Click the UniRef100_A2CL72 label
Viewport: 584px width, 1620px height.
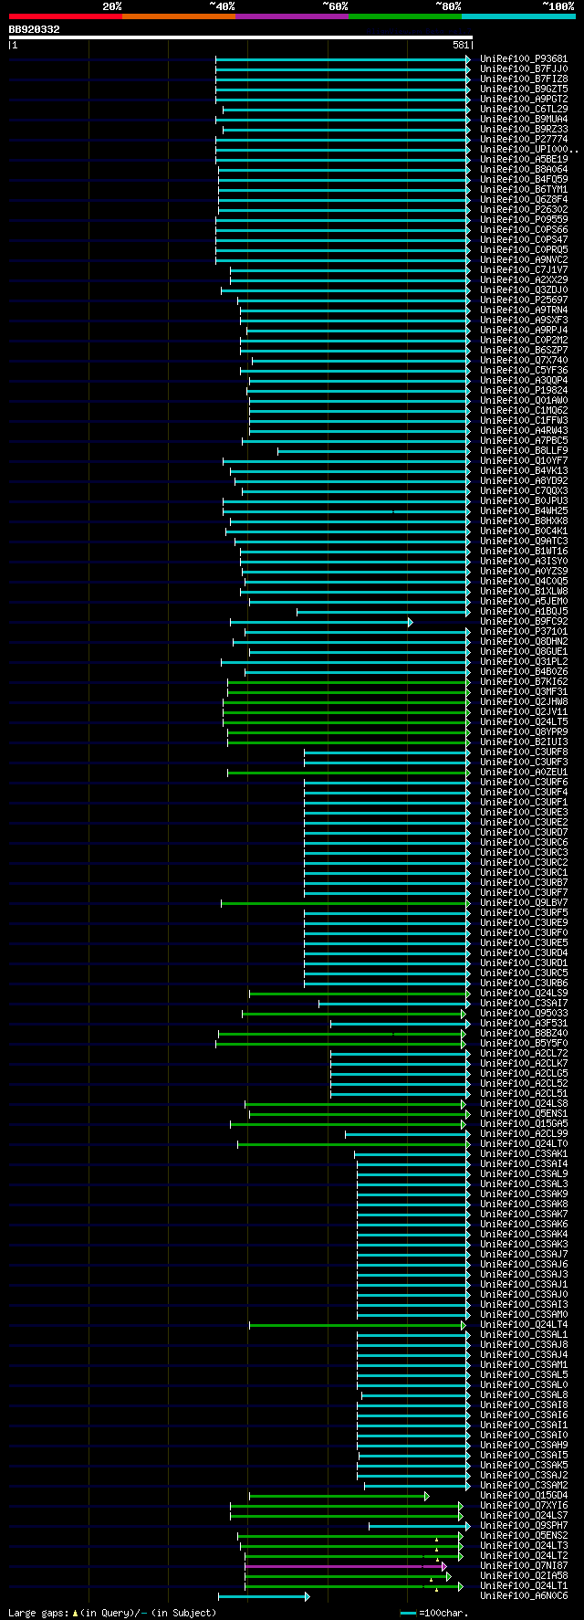click(524, 1054)
